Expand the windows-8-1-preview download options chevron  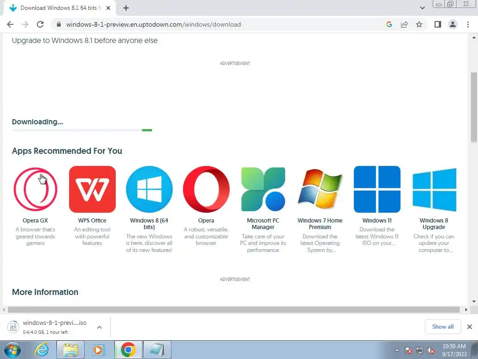(x=99, y=327)
